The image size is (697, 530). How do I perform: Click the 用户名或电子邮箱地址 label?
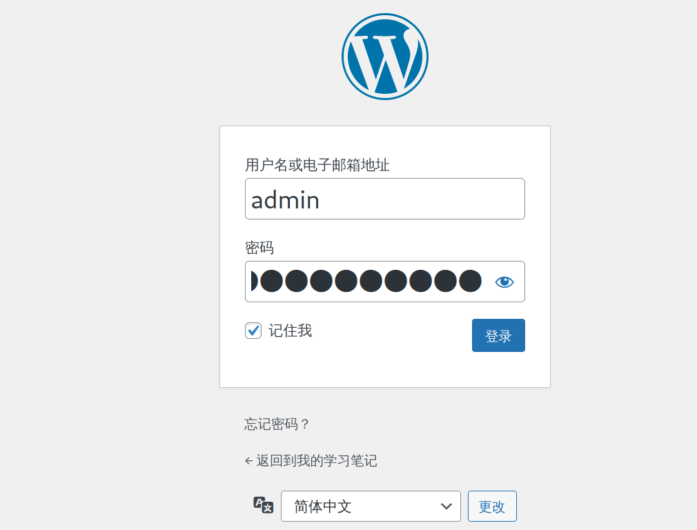(317, 165)
